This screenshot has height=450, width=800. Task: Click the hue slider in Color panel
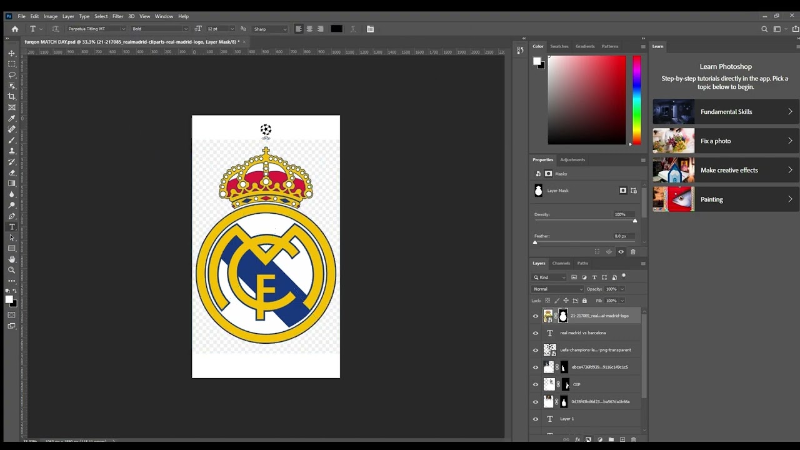[x=636, y=100]
